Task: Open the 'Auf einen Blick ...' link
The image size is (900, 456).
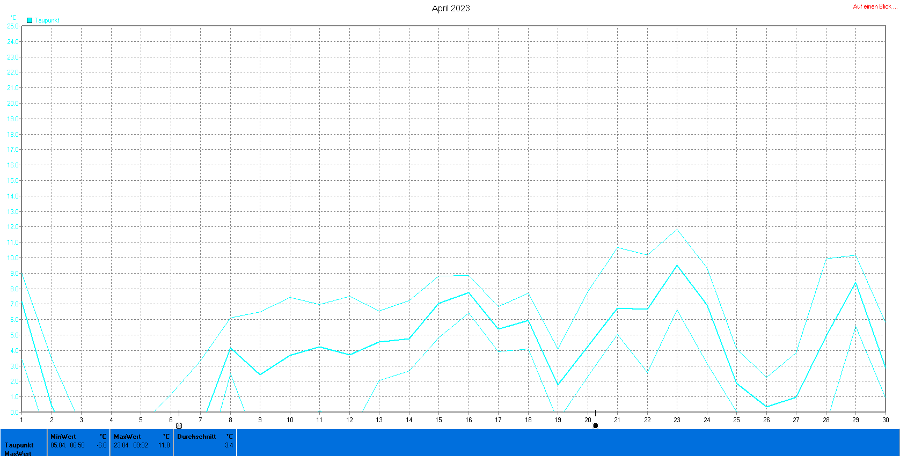Action: click(875, 6)
